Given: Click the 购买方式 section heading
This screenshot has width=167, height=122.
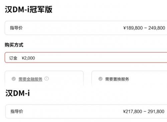Looking at the screenshot, I should click(14, 45).
